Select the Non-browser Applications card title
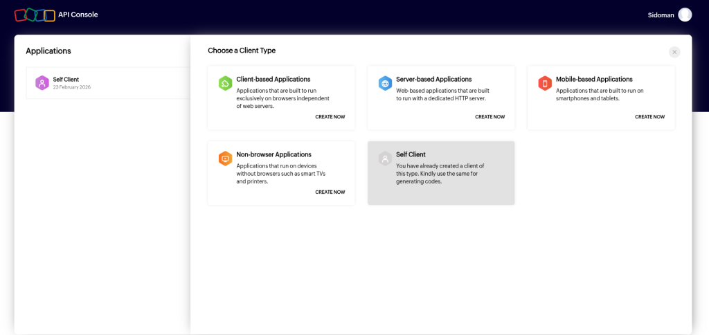709x335 pixels. click(x=273, y=154)
